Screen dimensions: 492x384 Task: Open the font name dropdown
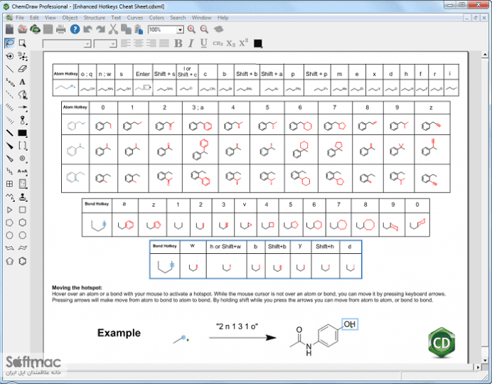pyautogui.click(x=87, y=43)
